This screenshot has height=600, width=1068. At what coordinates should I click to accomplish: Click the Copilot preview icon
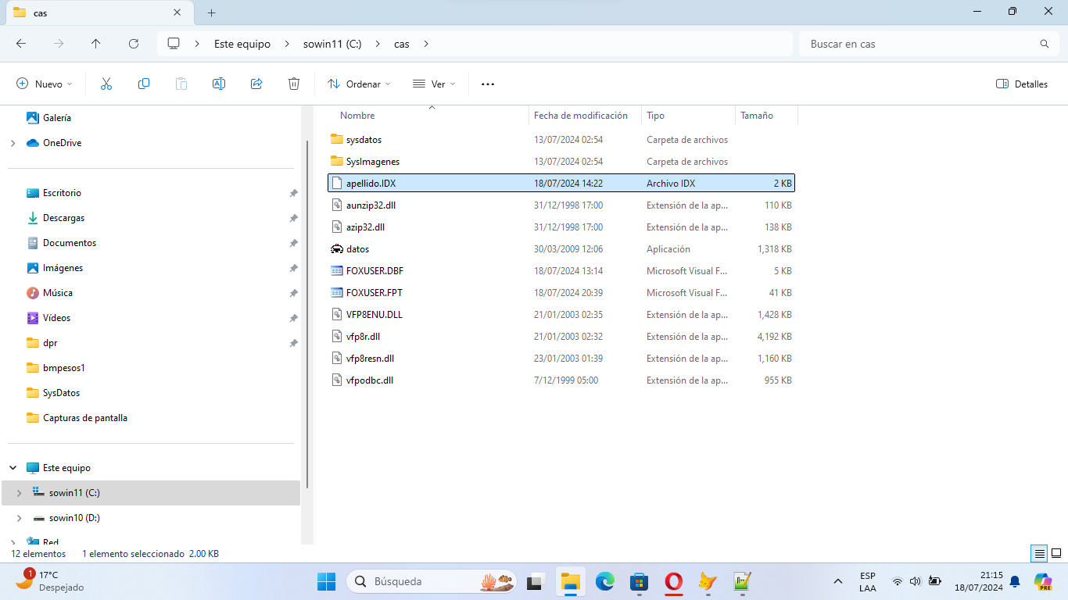[1042, 581]
